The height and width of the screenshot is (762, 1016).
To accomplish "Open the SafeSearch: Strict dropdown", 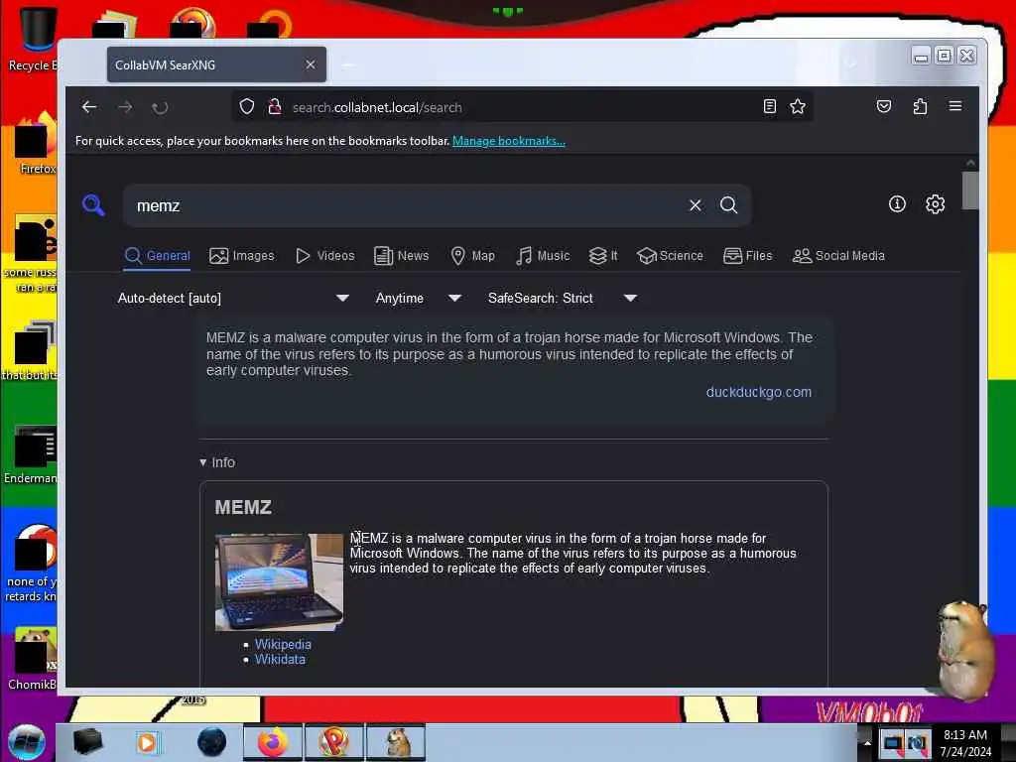I will [x=562, y=298].
